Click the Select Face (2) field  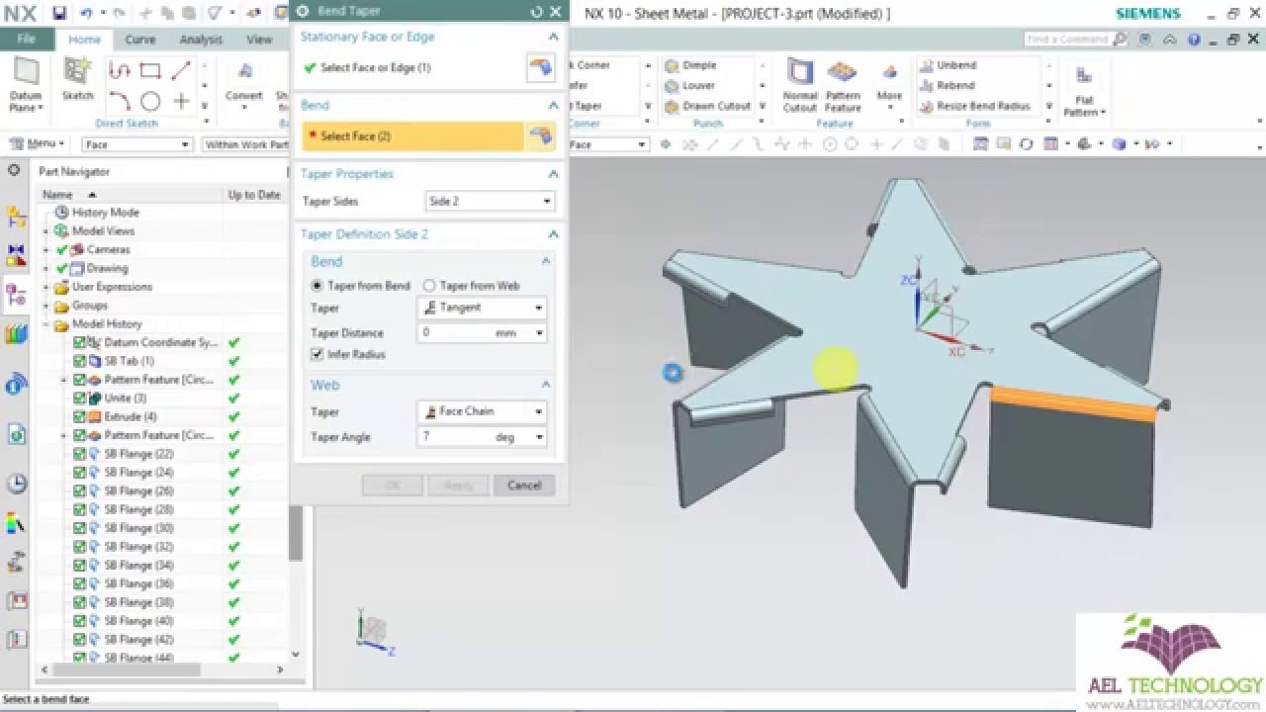coord(412,135)
